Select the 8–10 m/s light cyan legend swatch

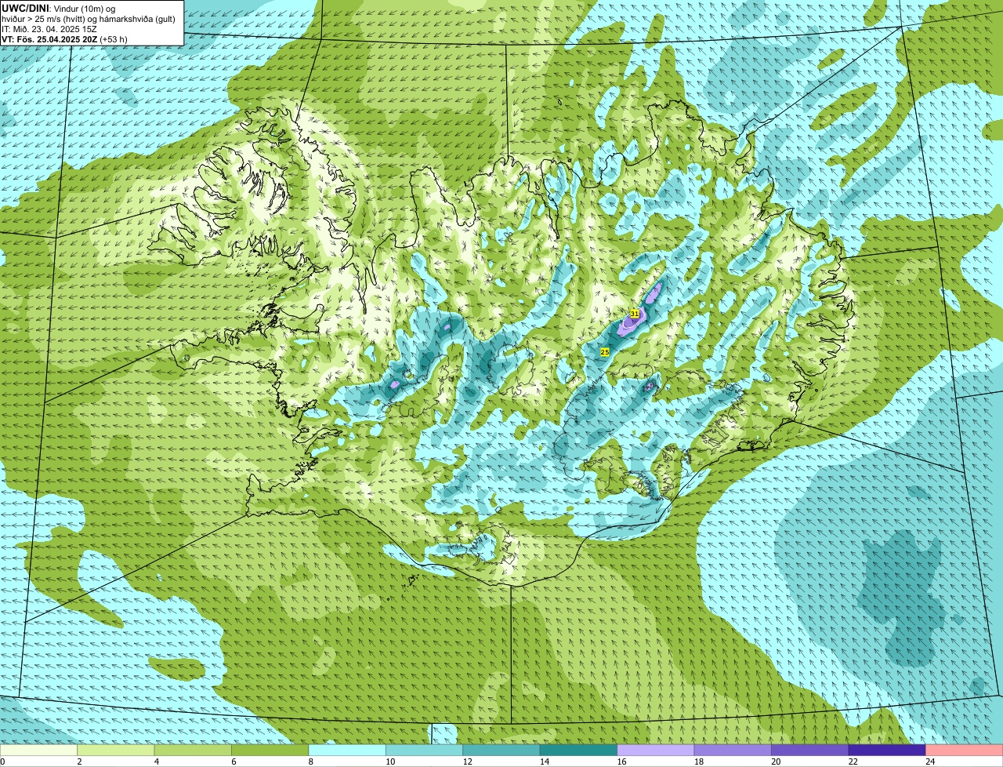348,750
